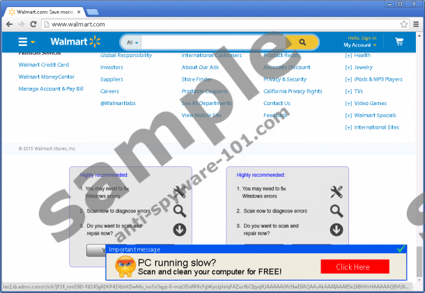Click the down arrow icon in right ad
425x293 pixels.
(x=337, y=229)
